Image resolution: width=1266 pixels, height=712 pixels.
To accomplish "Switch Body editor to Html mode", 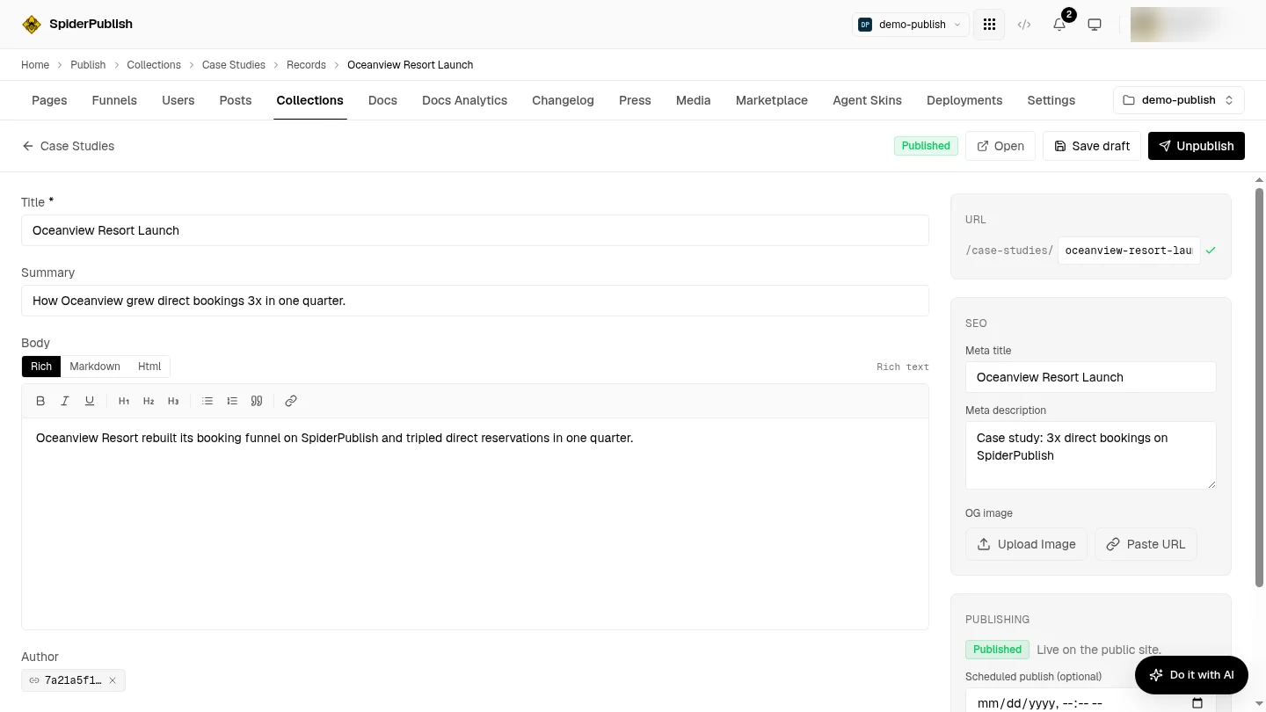I will (x=149, y=367).
